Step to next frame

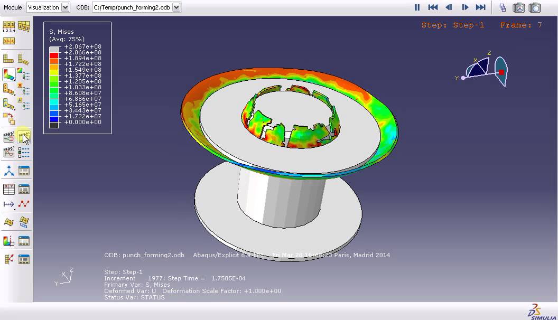(x=465, y=7)
